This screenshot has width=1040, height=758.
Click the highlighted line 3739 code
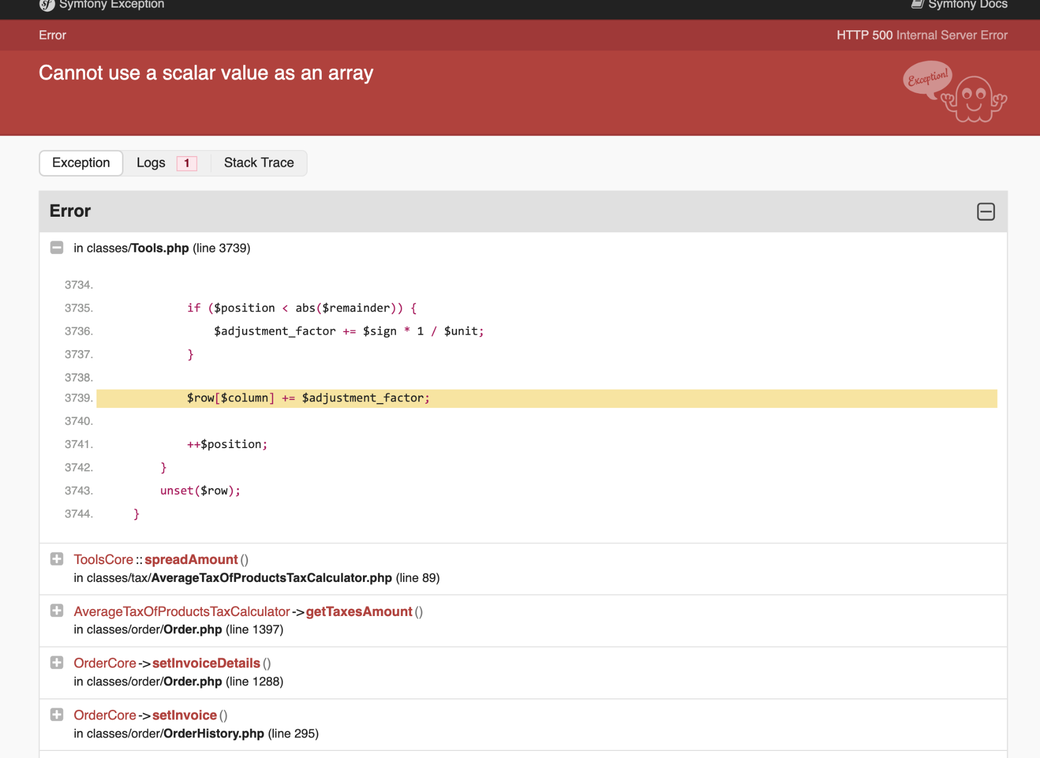(x=308, y=398)
